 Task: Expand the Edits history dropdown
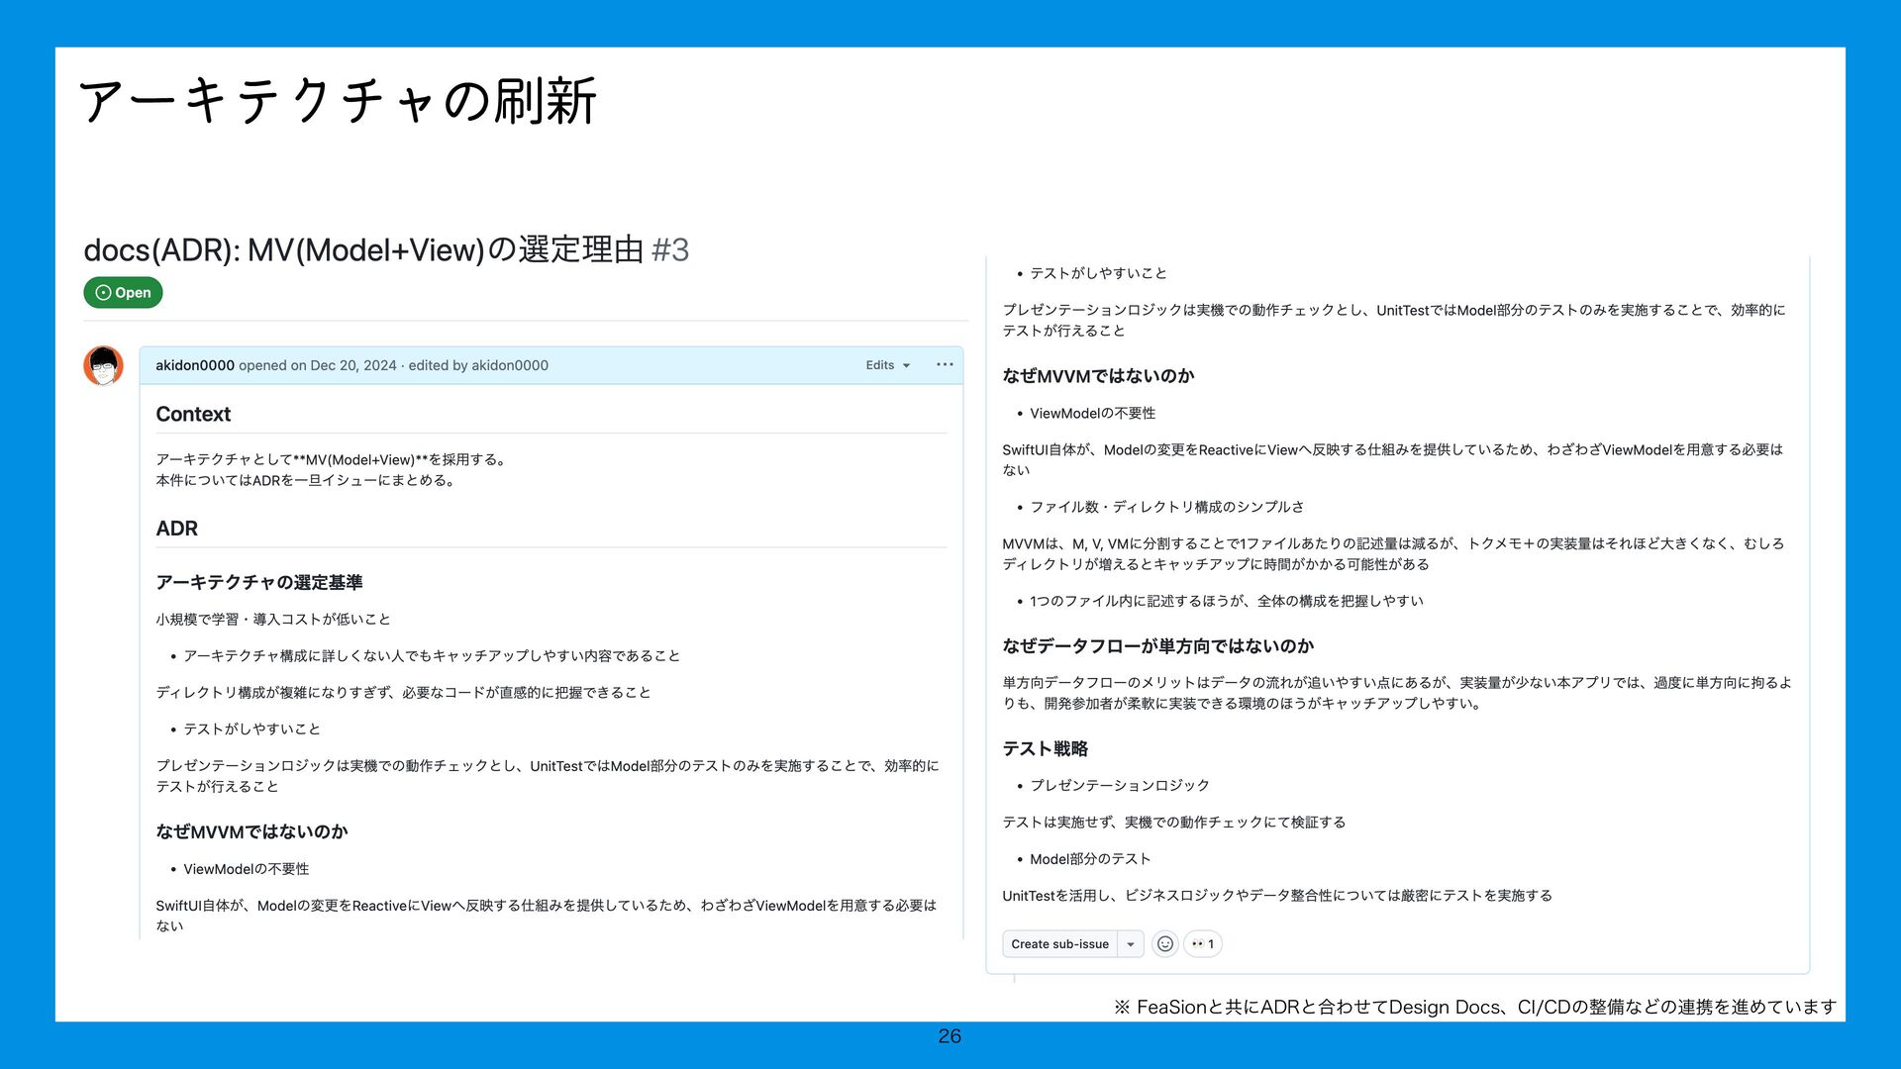coord(887,365)
